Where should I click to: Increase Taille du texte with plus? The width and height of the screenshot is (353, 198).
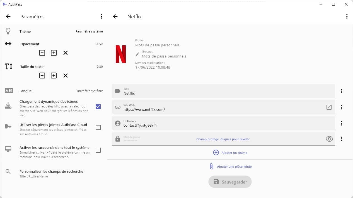pos(54,76)
